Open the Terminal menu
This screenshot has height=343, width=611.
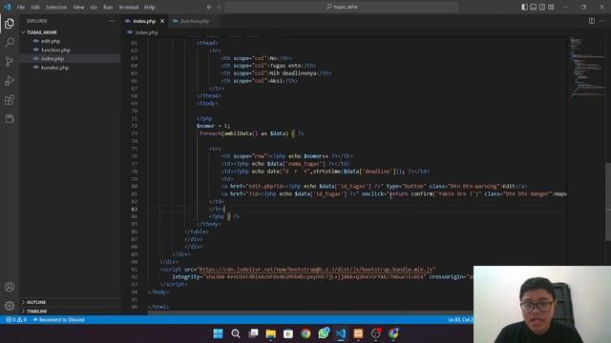click(x=129, y=7)
